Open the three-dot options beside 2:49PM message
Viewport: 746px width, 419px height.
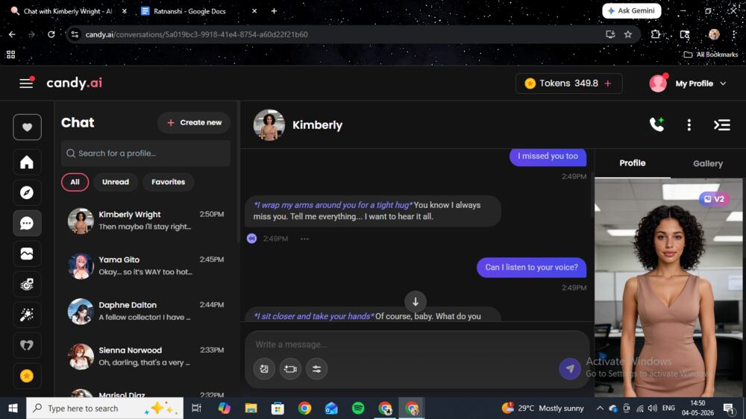coord(304,239)
